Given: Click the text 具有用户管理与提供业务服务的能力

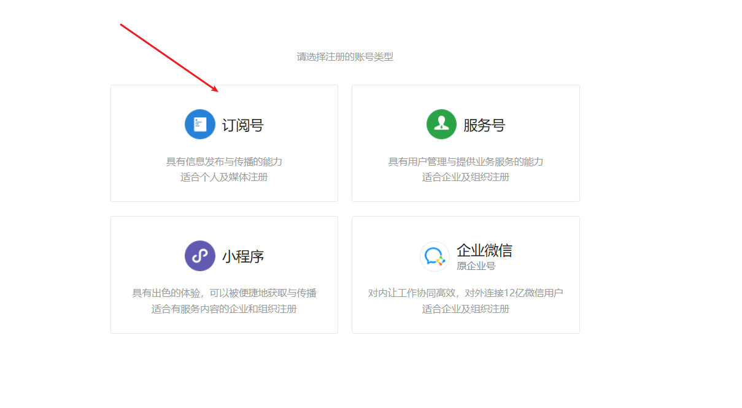Looking at the screenshot, I should [465, 162].
